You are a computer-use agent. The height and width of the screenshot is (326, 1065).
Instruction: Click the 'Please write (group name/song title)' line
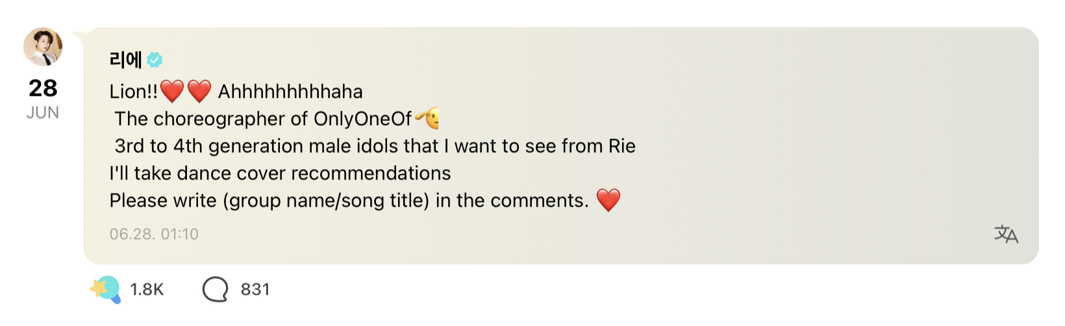point(349,200)
